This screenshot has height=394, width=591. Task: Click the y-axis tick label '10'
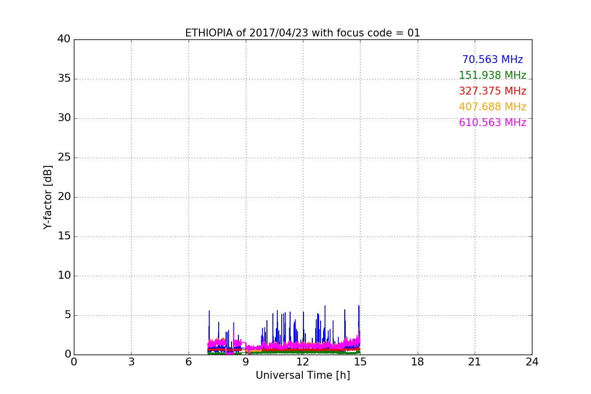(x=64, y=276)
